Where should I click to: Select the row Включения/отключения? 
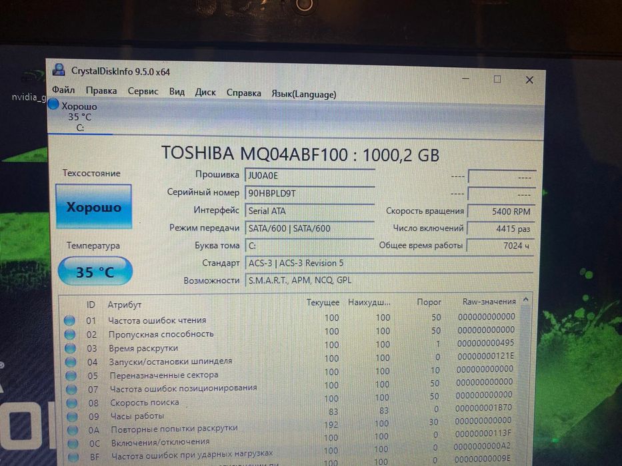pyautogui.click(x=291, y=440)
